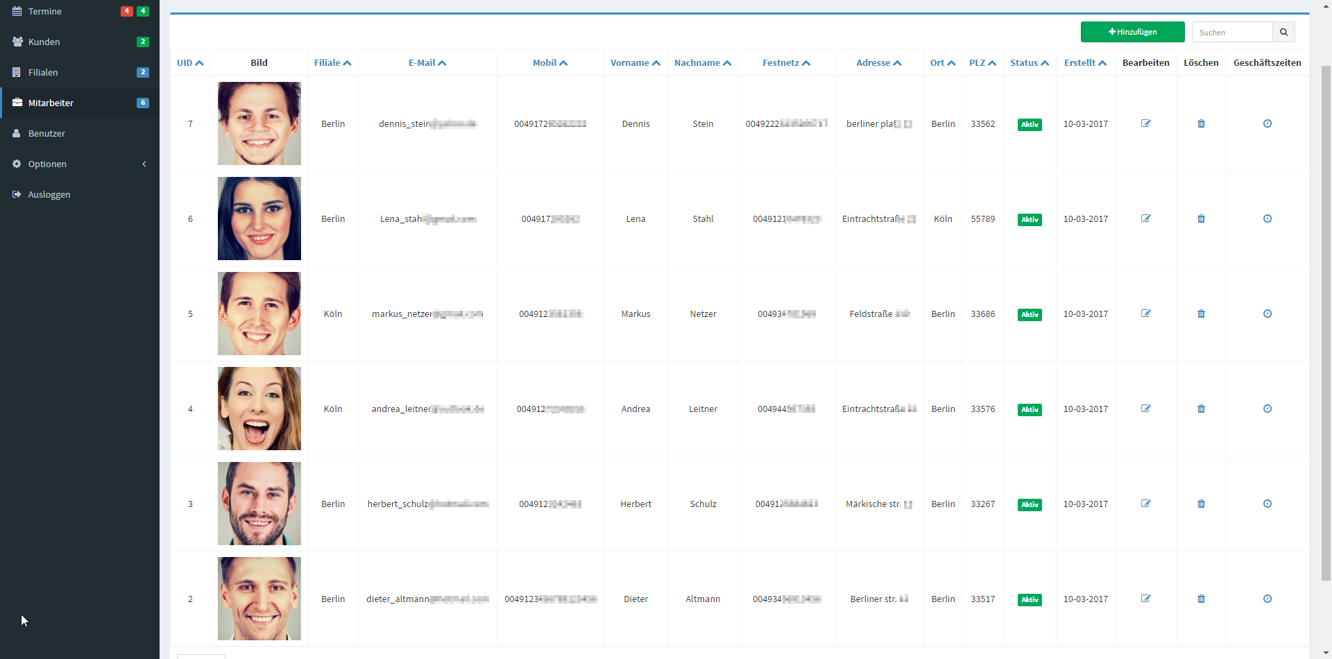Click trash icon in Herbert Schulz row
The height and width of the screenshot is (659, 1332).
point(1201,504)
